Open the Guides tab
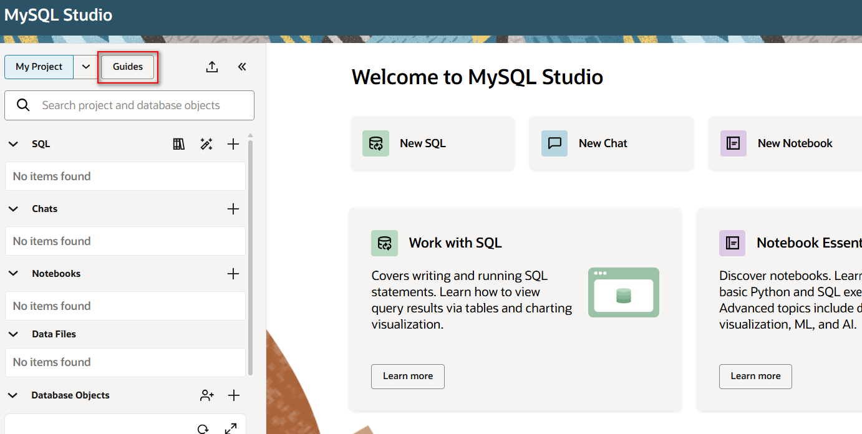Screen dimensions: 862x434 [x=128, y=67]
